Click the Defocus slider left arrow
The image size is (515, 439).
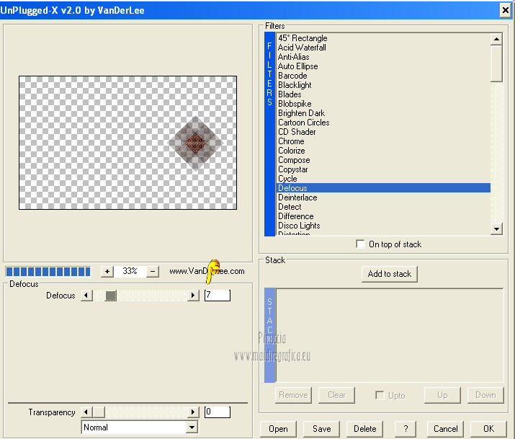tap(86, 296)
